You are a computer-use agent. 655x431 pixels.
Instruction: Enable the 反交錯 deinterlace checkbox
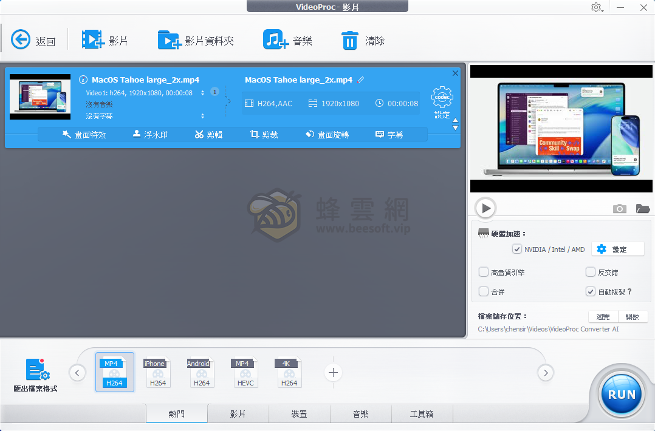coord(590,272)
